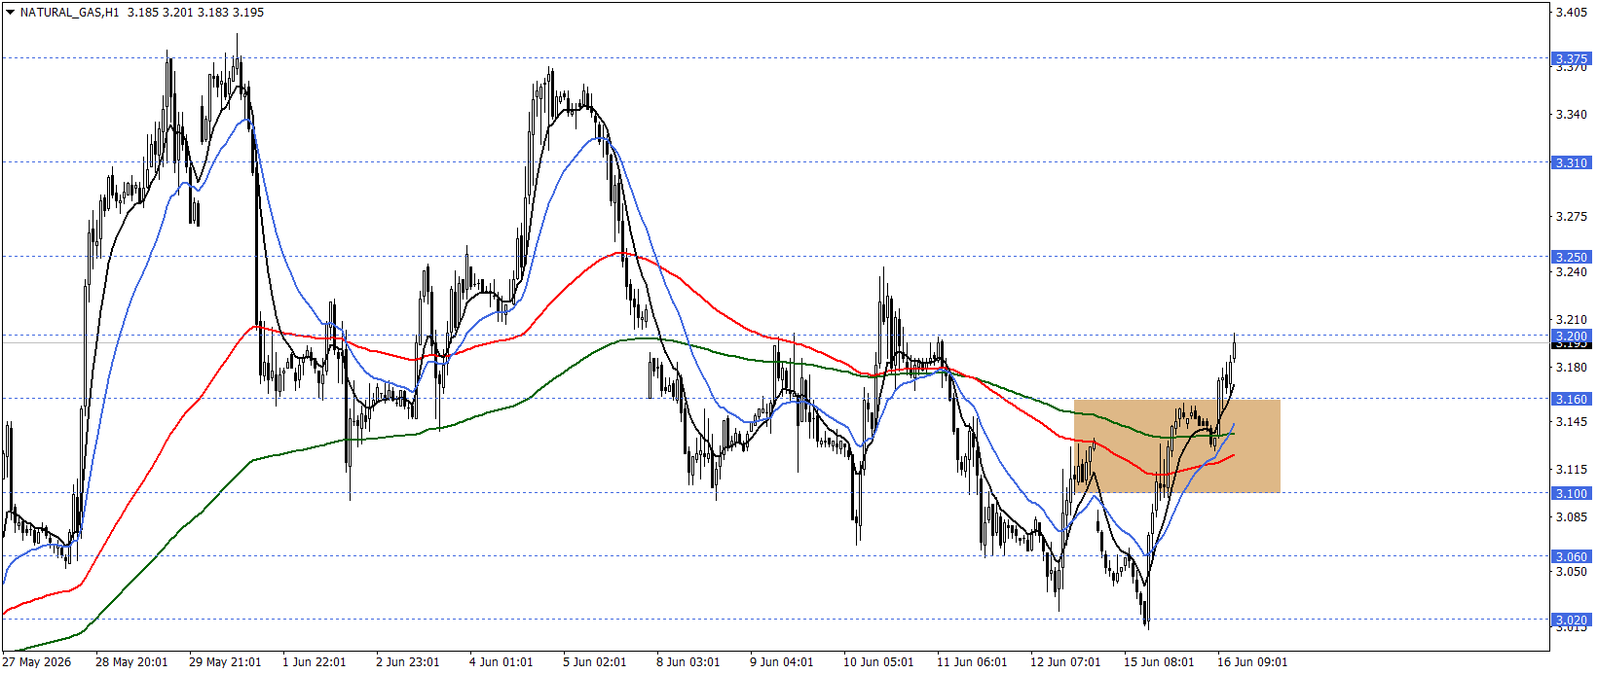Screen dimensions: 1598x674
Task: Click the 3.340 value on price axis
Action: click(1571, 114)
